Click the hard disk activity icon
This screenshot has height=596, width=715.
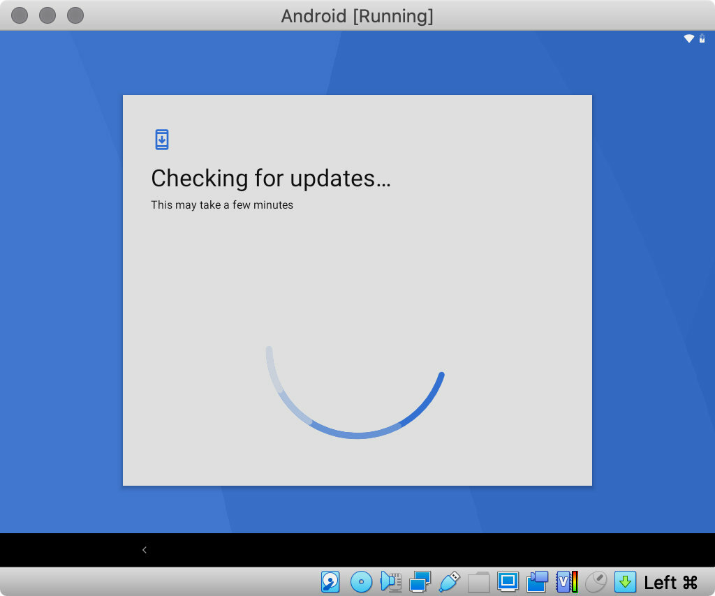(x=330, y=581)
